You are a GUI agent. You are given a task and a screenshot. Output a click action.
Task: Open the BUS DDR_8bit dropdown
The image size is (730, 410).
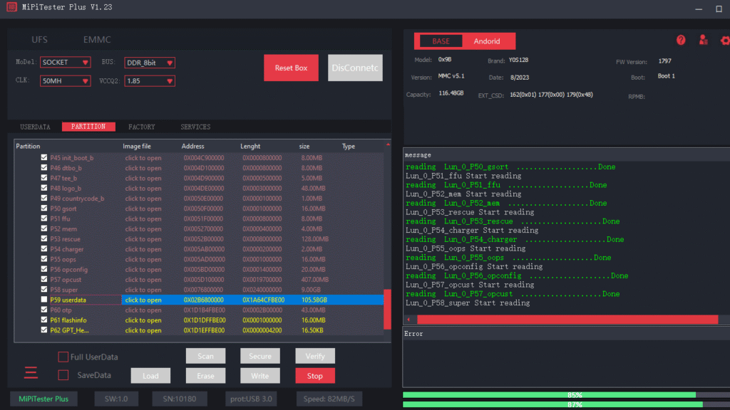149,63
